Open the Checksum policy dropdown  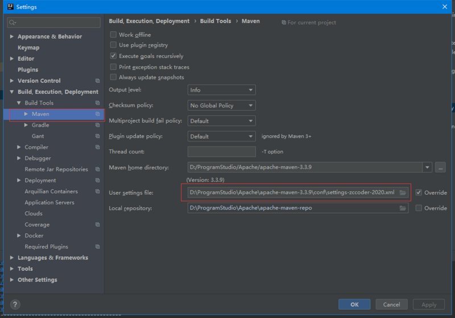tap(222, 106)
